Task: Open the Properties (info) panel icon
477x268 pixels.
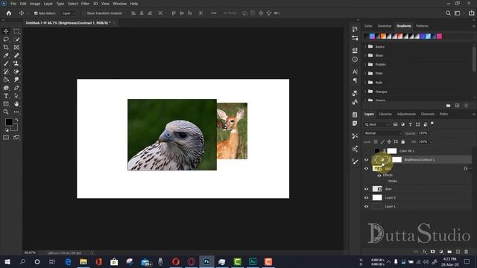Action: tap(355, 60)
